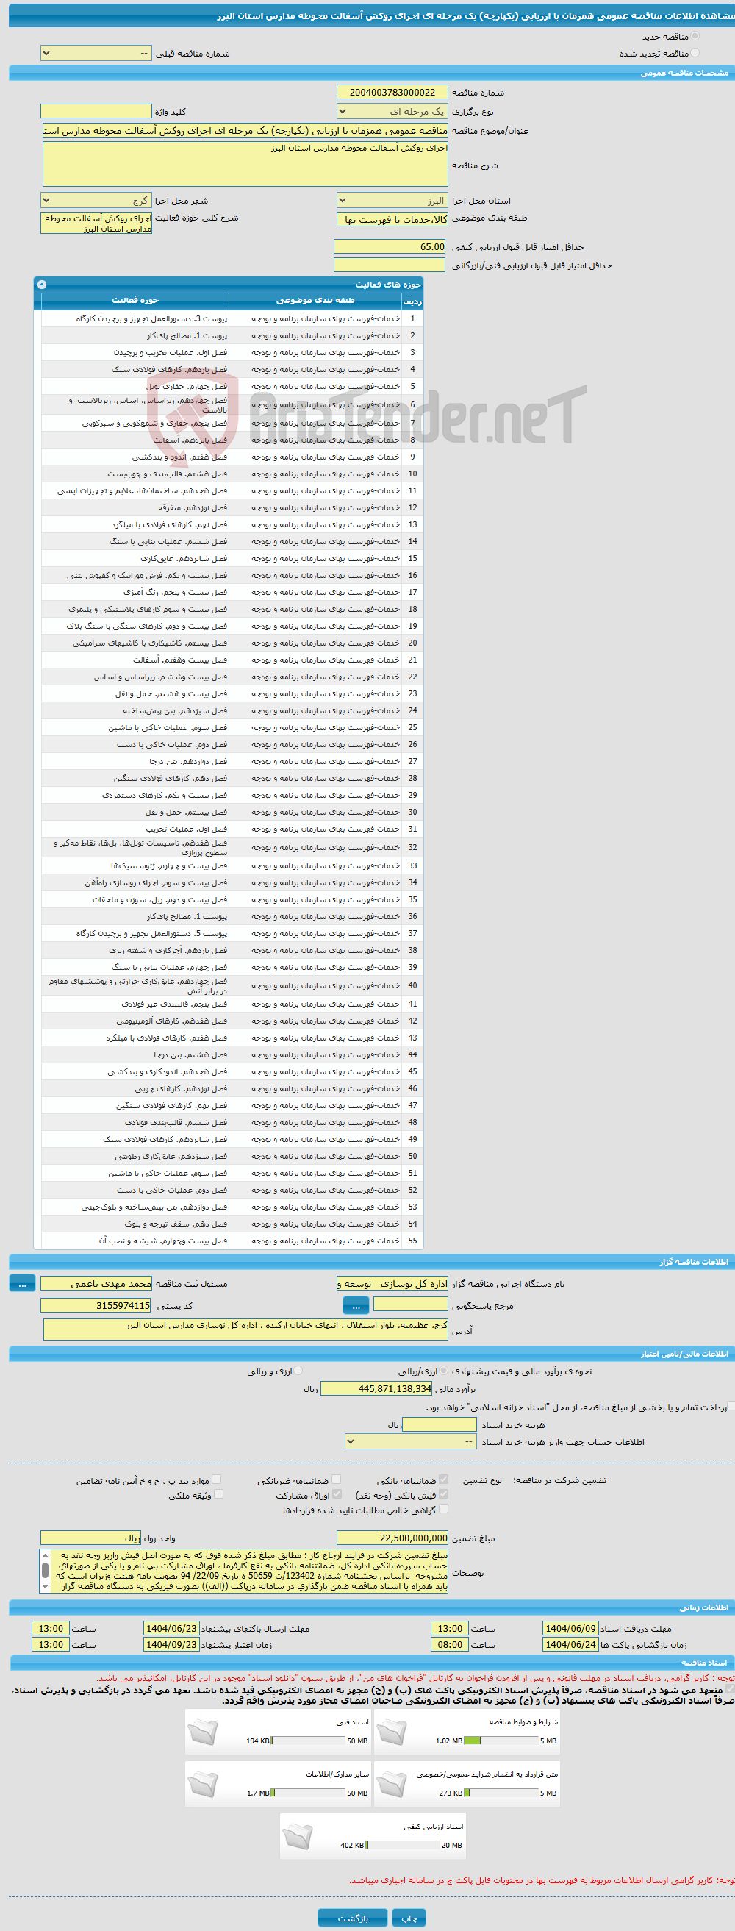735x1931 pixels.
Task: Toggle the ضمانتنامه بانکی checkbox
Action: tap(443, 1480)
